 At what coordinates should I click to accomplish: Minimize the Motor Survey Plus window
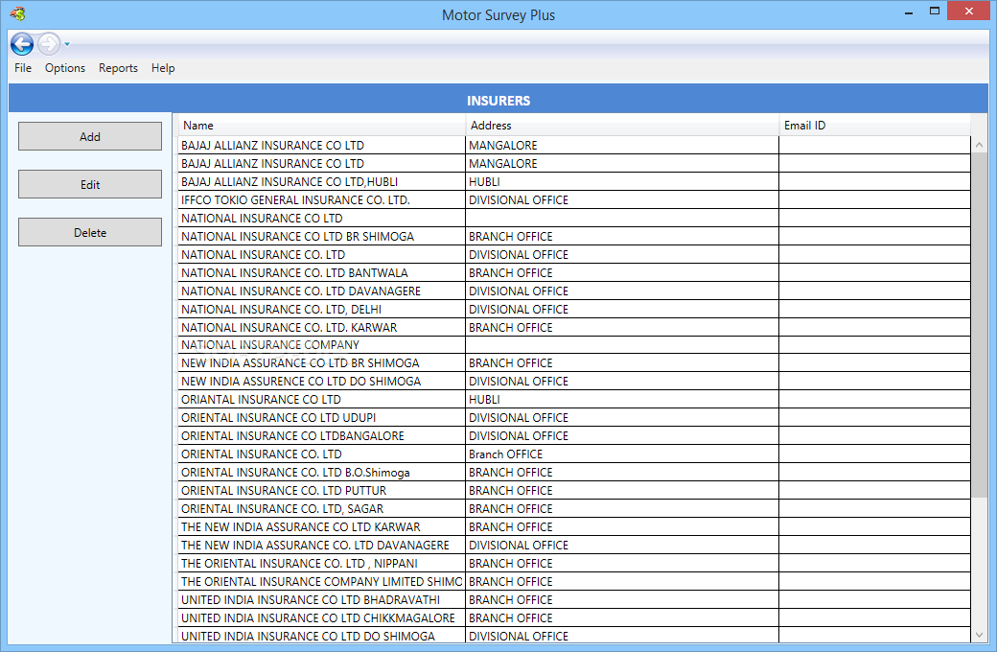click(909, 12)
